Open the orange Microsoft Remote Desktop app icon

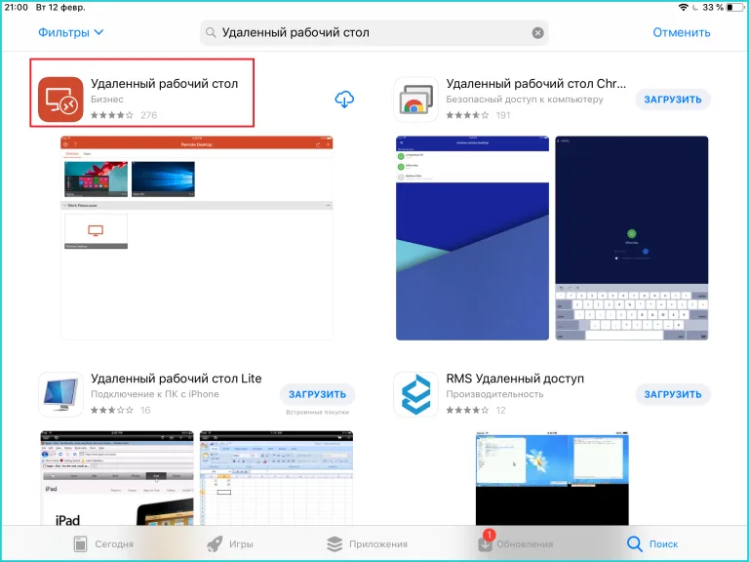60,99
